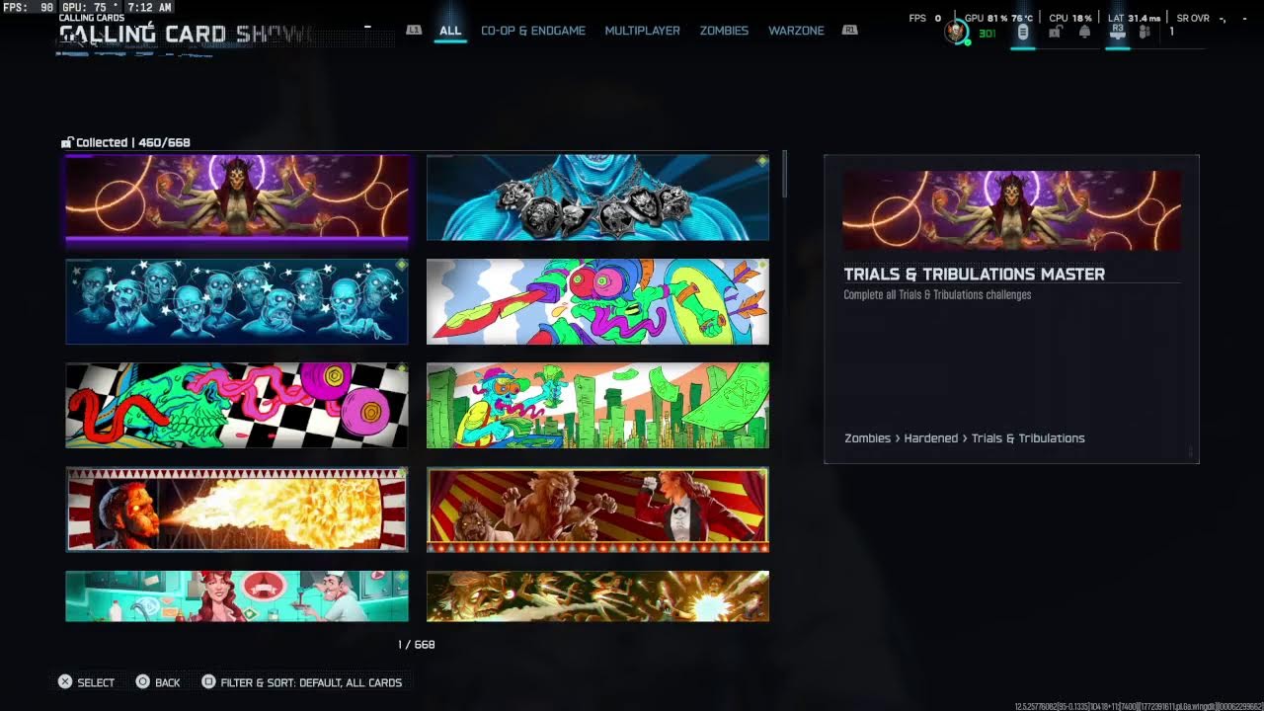Click the party count number 1
1264x711 pixels.
pyautogui.click(x=1172, y=33)
